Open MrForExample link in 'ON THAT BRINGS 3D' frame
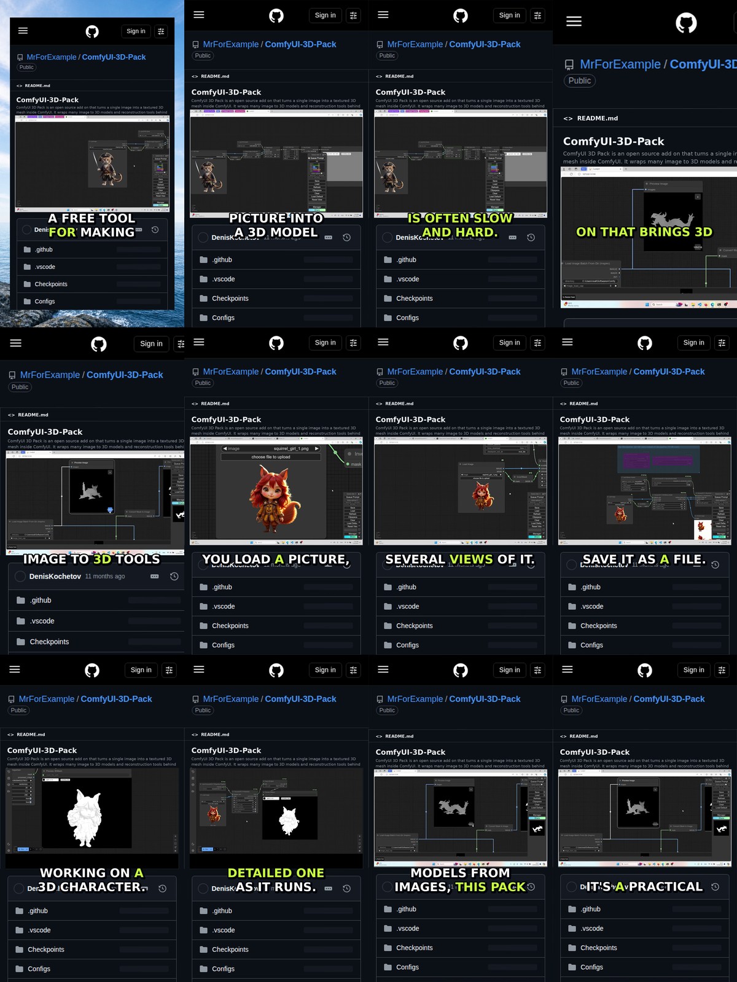Screen dimensions: 737x982 click(620, 64)
